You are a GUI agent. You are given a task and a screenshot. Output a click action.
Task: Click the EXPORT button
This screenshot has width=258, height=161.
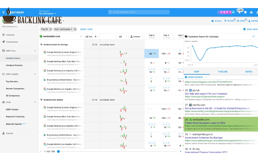click(253, 21)
